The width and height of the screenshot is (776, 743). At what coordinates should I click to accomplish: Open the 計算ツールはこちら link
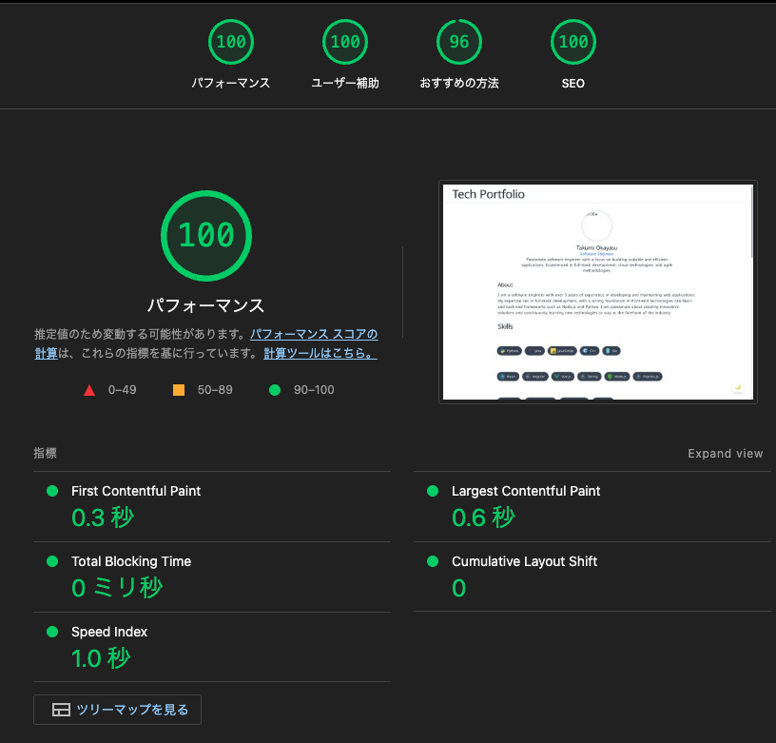(x=320, y=353)
